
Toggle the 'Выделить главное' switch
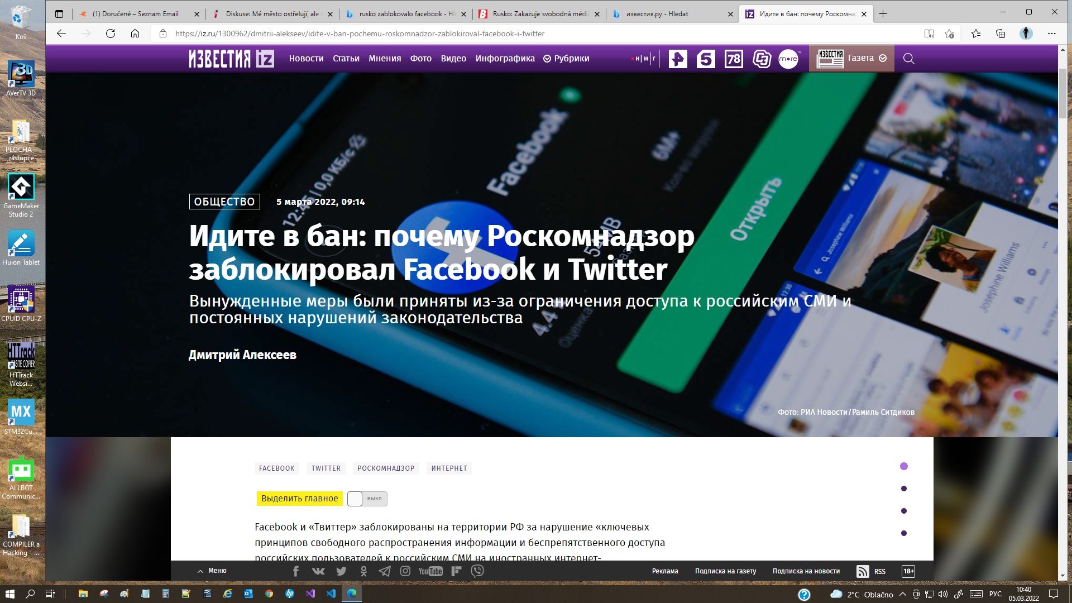tap(367, 499)
